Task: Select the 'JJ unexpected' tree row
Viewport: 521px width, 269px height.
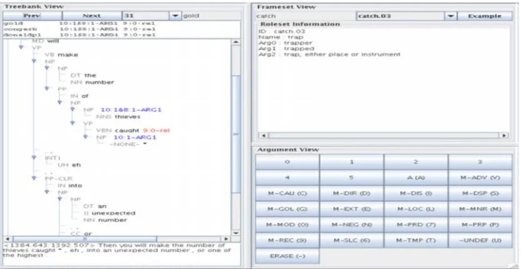Action: [109, 213]
